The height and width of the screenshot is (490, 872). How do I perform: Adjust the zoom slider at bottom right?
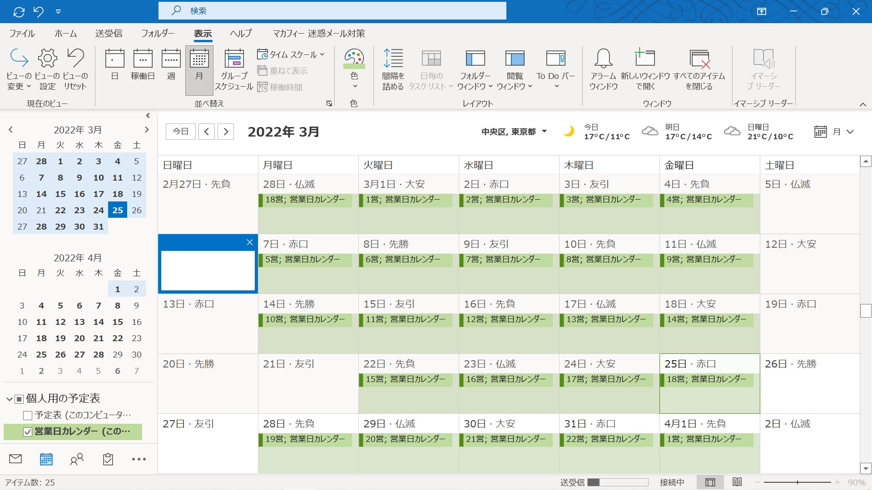coord(797,482)
